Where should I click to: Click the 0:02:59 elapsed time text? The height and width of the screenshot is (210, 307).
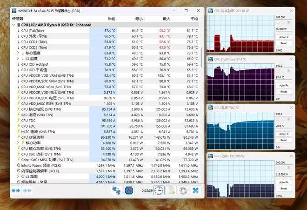click(147, 190)
